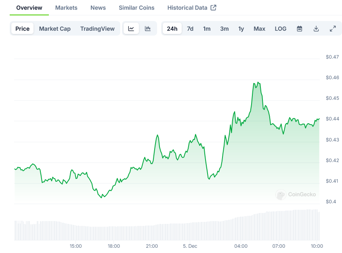Click the CoinGecko watermark logo
Screen dimensions: 342x253
click(296, 194)
